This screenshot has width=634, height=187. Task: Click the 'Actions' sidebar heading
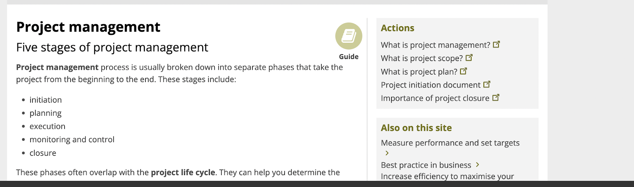[x=397, y=28]
